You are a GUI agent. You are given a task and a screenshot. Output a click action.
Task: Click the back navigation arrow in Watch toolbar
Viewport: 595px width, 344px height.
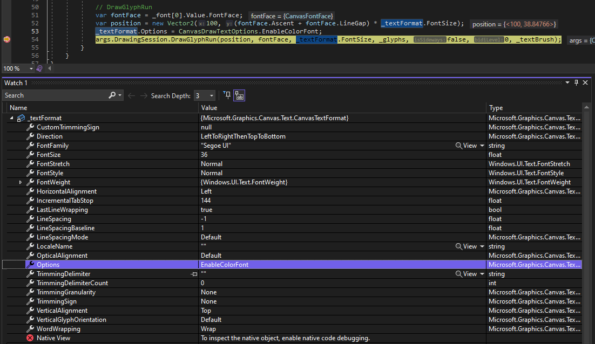(131, 95)
